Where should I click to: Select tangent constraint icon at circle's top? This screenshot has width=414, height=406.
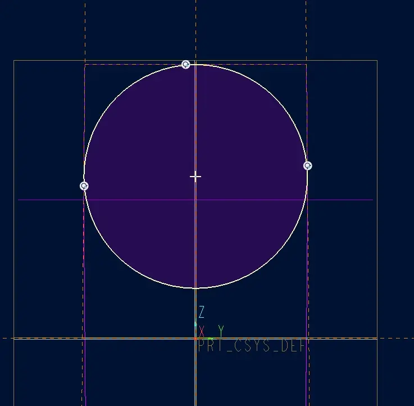pyautogui.click(x=185, y=65)
